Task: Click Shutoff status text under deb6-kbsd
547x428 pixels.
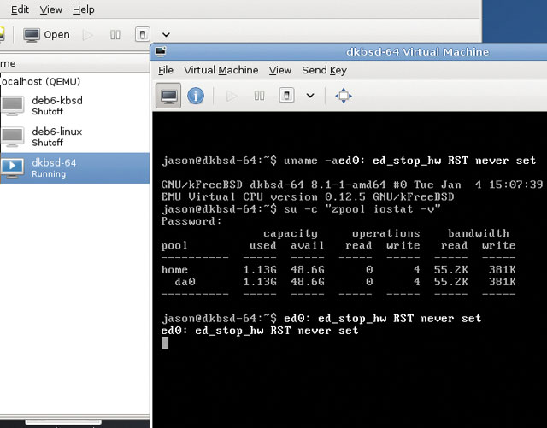Action: point(48,112)
